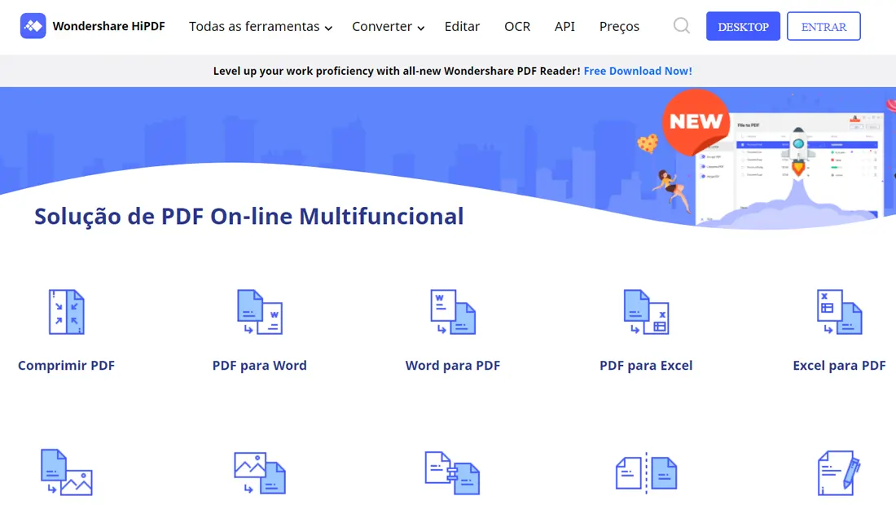Click the Level up your work proficiency text

[397, 71]
